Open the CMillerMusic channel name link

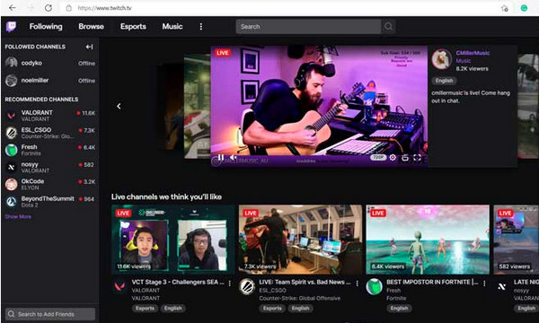point(473,53)
